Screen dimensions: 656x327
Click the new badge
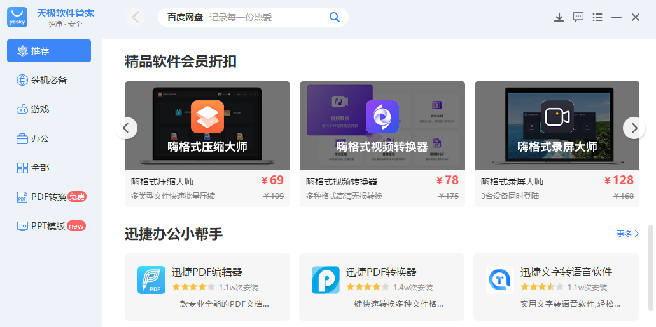coord(76,226)
